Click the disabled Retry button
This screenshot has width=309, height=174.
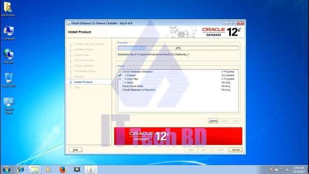click(225, 121)
